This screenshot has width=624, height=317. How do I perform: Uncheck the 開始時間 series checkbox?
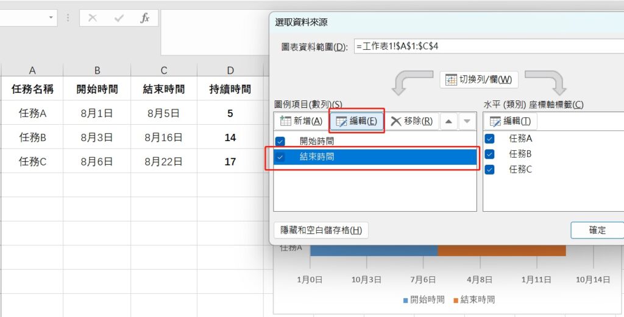[x=280, y=141]
